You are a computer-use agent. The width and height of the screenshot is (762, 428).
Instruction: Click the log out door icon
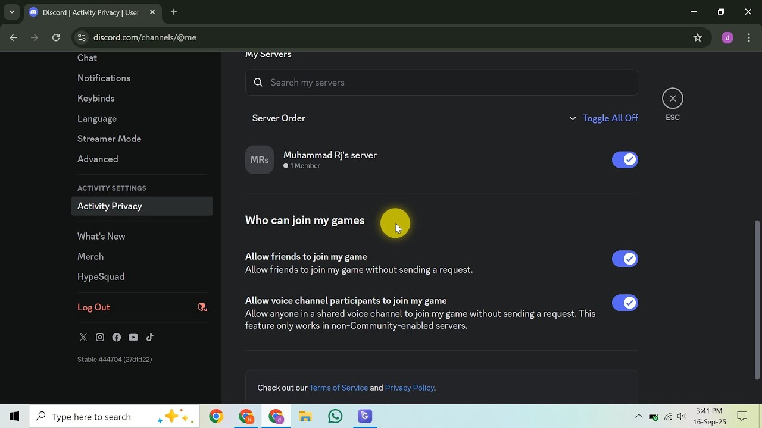point(202,307)
